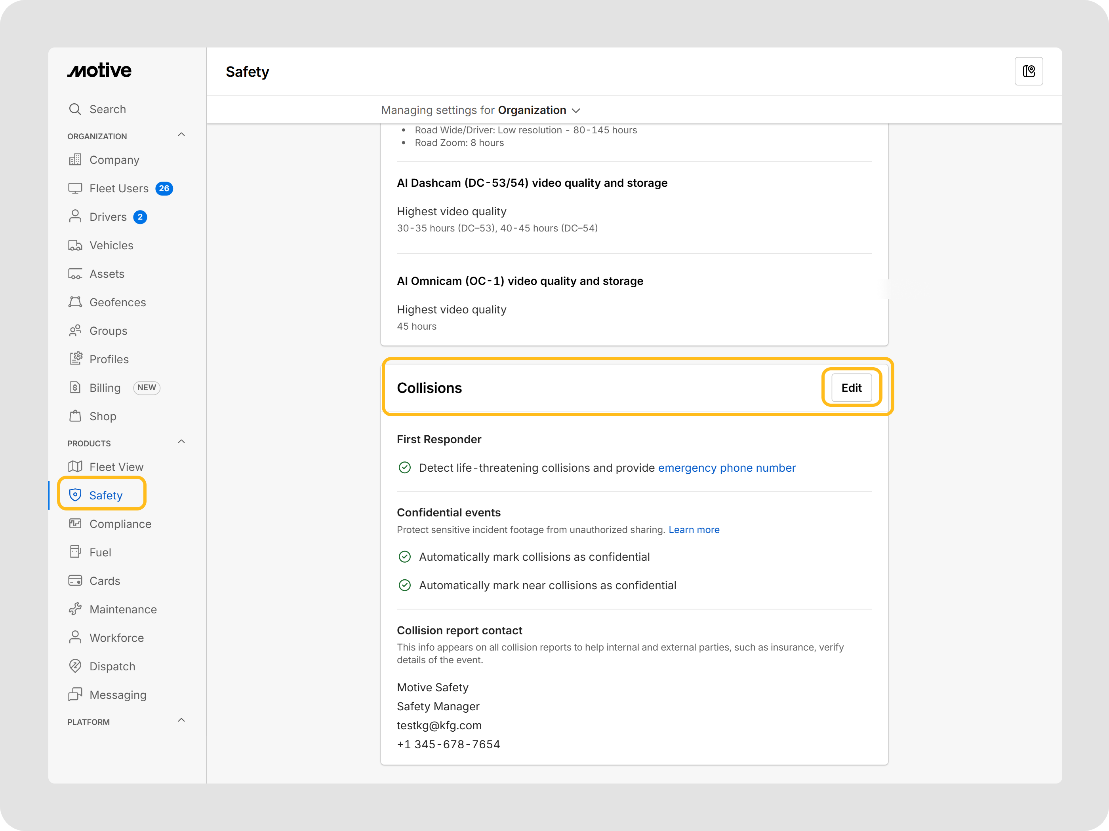Screen dimensions: 1109x831
Task: Click Learn more under Confidential events
Action: pos(694,530)
